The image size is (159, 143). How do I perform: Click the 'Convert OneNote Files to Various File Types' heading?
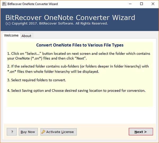click(x=80, y=45)
